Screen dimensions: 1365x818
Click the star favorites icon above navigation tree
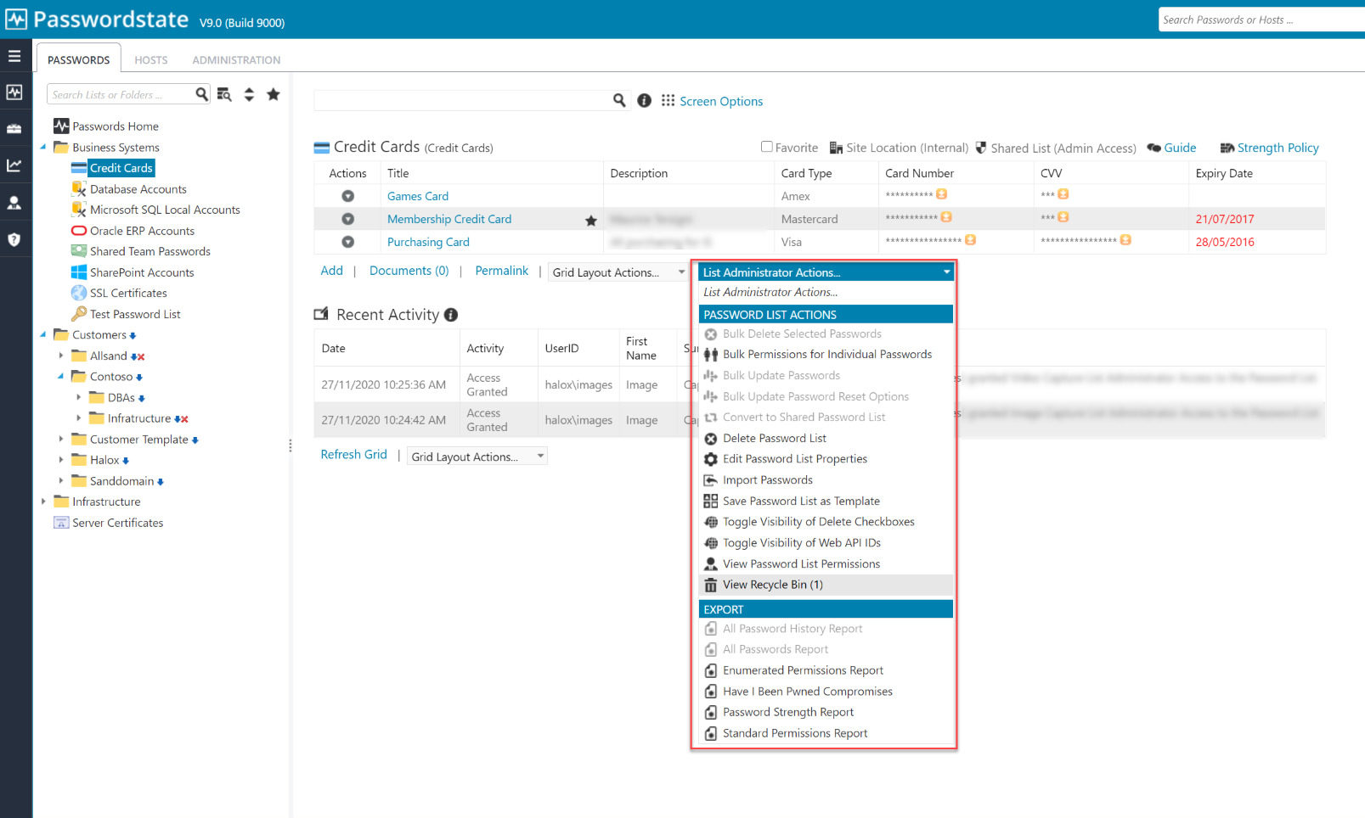pos(274,94)
